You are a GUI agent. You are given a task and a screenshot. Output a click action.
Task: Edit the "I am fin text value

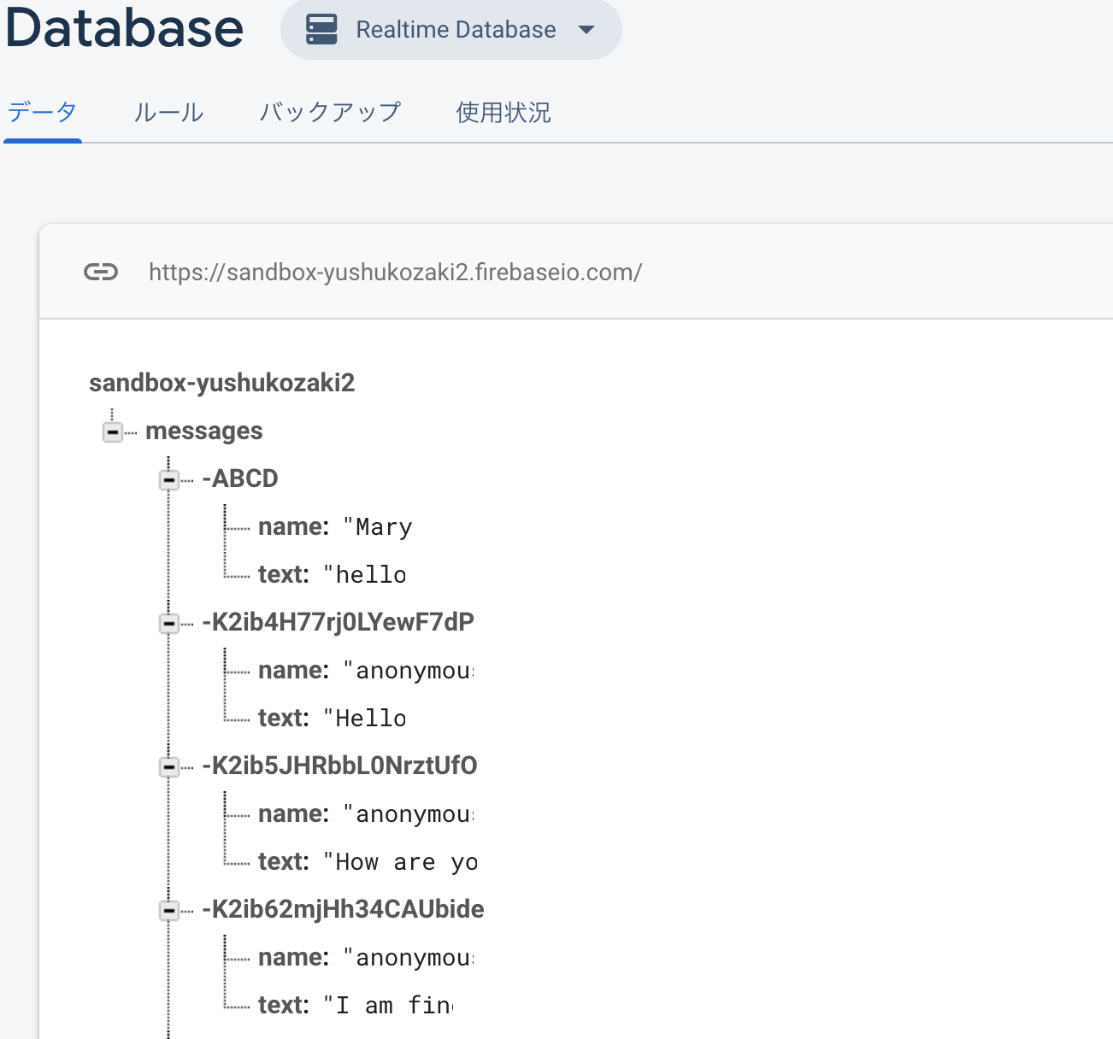point(388,1006)
